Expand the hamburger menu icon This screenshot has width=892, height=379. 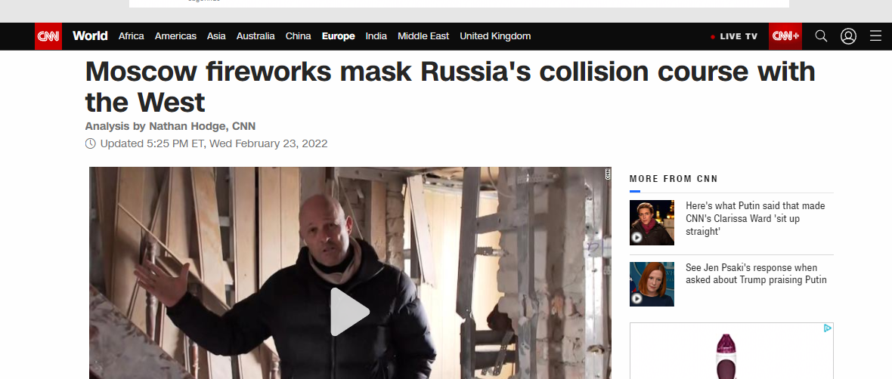[x=875, y=36]
